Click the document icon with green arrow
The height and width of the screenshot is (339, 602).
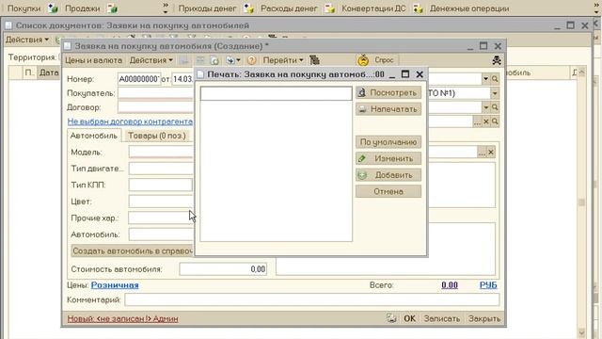(x=214, y=60)
